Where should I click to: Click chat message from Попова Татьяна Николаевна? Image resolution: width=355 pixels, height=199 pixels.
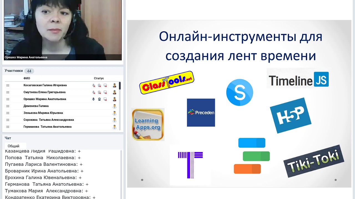pos(43,158)
